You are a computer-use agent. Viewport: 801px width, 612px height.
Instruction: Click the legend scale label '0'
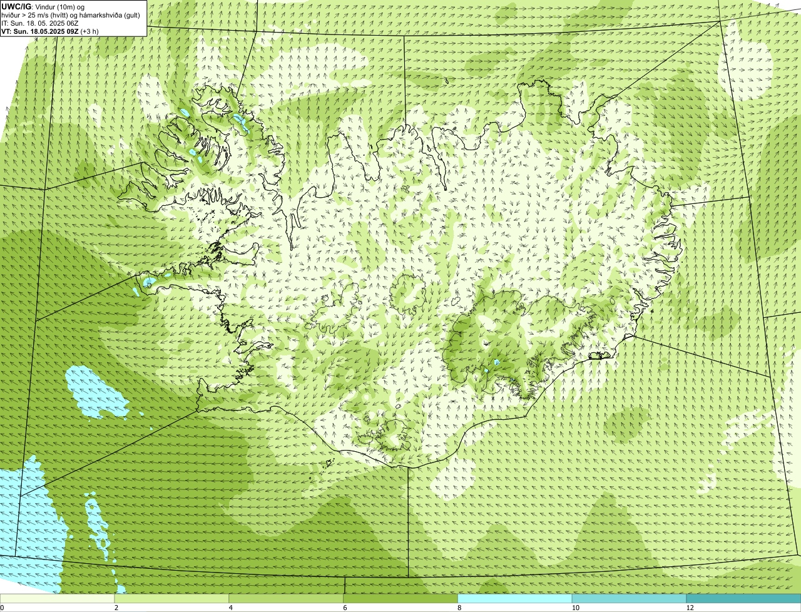pyautogui.click(x=2, y=608)
